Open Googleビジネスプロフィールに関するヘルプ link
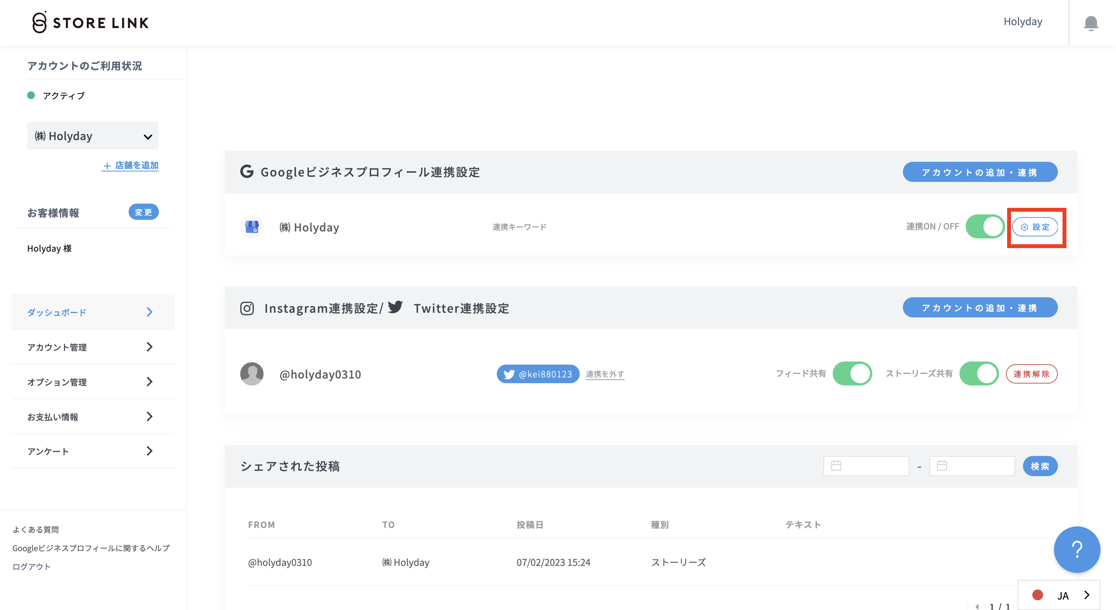Viewport: 1116px width, 610px height. pyautogui.click(x=91, y=548)
